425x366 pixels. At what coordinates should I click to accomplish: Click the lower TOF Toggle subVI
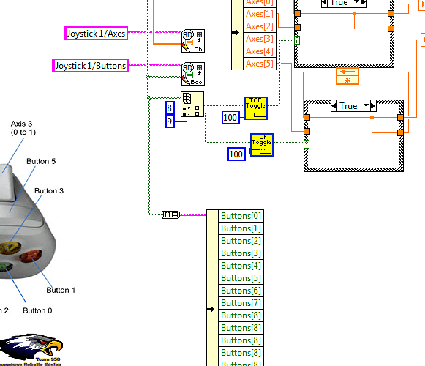pos(262,145)
